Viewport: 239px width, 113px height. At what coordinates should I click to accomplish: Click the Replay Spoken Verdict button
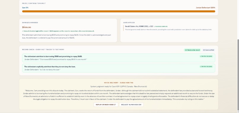click(106, 105)
